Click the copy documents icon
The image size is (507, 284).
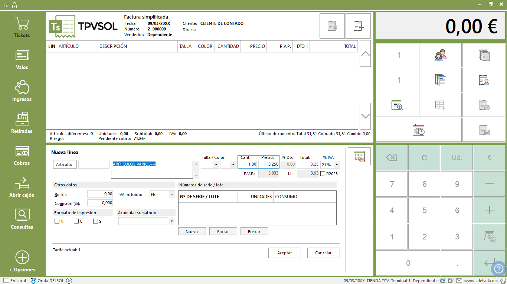pyautogui.click(x=440, y=80)
